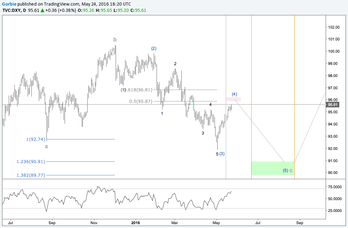Select the high value H:95.65
The image size is (348, 228).
104,10
